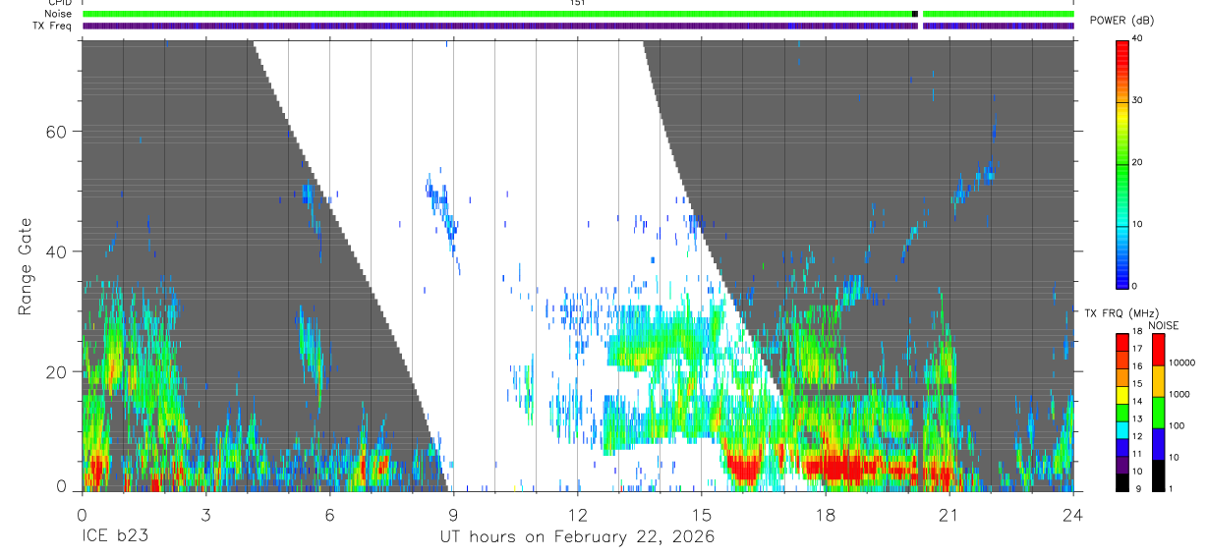1207x557 pixels.
Task: Select the Range Gate axis title
Action: [27, 266]
